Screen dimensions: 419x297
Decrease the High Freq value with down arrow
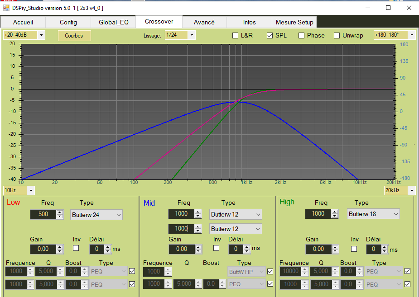point(334,216)
